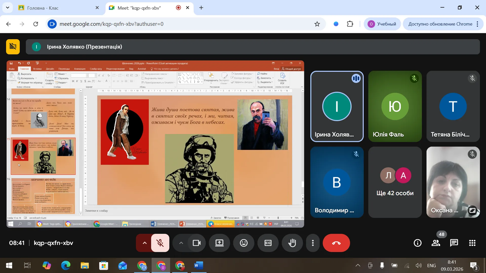
Task: Open a new browser tab
Action: point(201,8)
